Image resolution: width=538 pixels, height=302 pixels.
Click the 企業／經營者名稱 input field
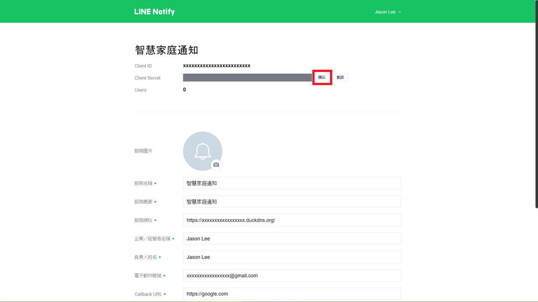[x=292, y=239]
